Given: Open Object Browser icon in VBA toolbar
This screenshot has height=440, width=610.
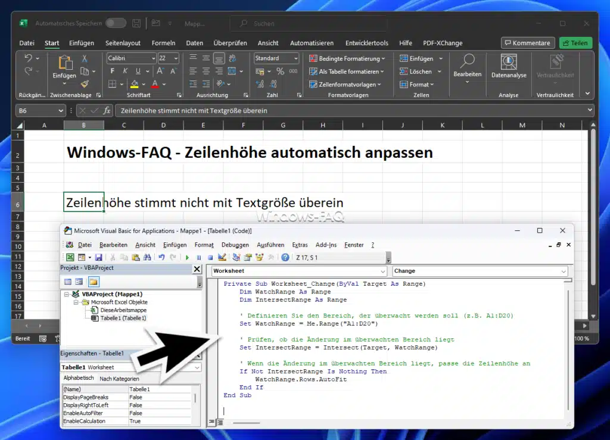Looking at the screenshot, I should [259, 257].
